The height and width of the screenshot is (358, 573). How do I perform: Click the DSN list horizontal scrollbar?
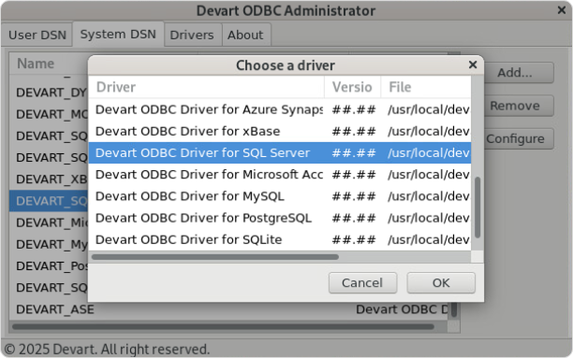coord(223,326)
